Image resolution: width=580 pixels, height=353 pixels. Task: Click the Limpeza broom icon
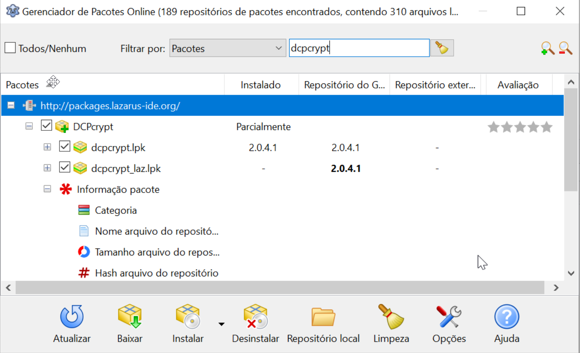[391, 316]
